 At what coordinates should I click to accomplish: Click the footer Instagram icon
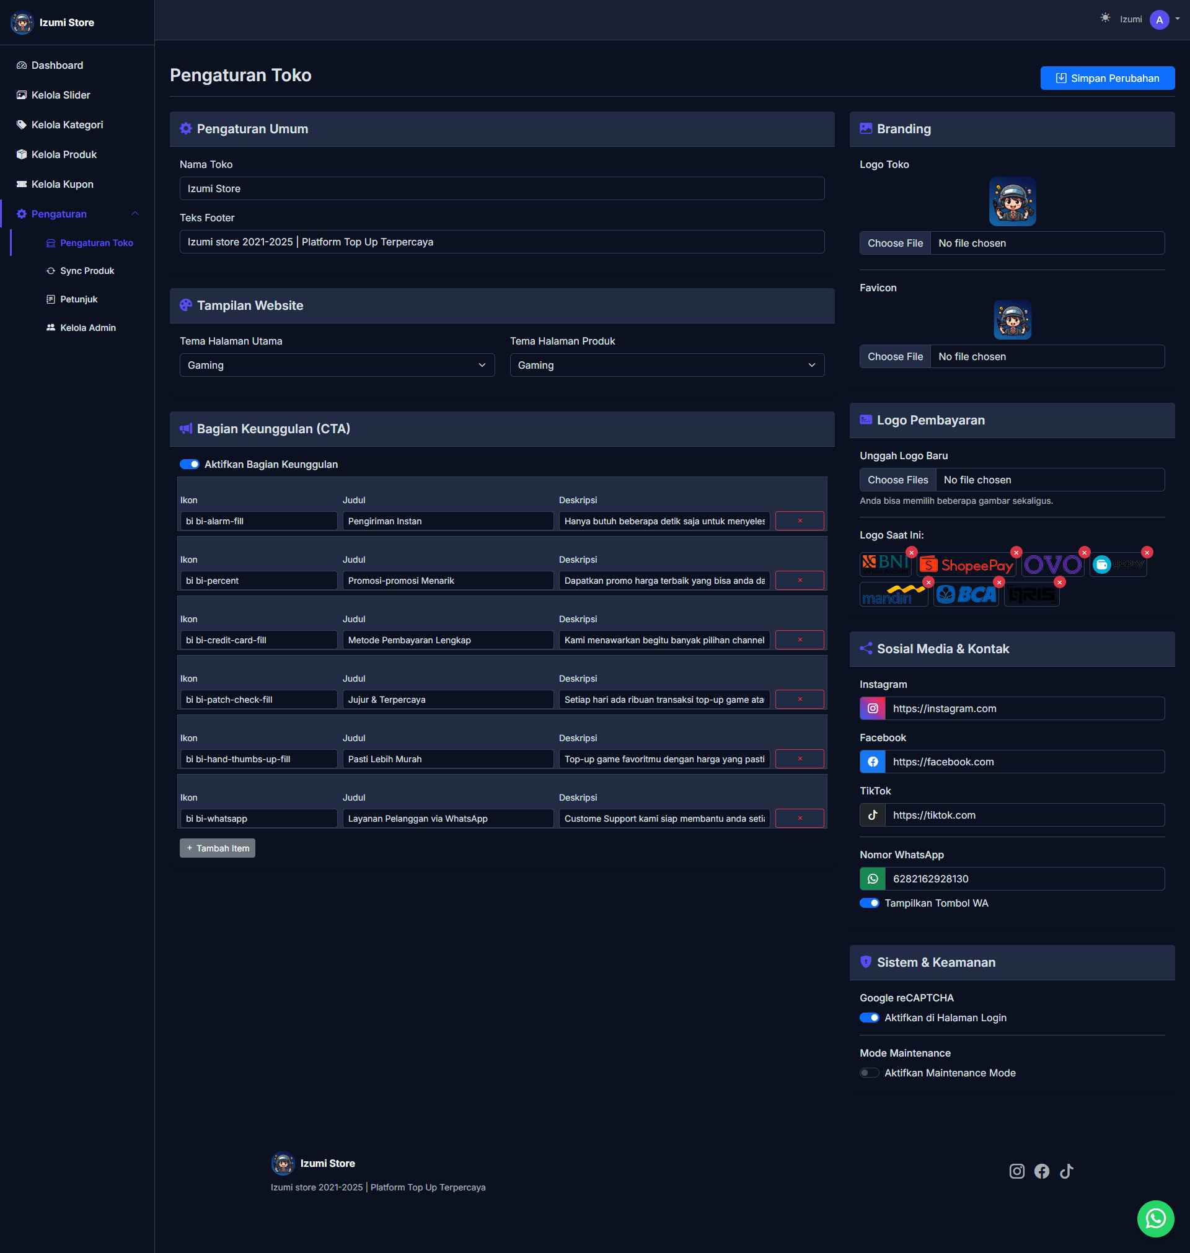pos(1016,1171)
